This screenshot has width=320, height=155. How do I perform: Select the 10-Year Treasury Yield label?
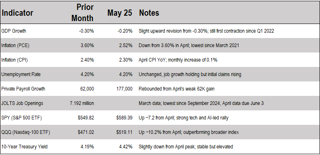point(24,147)
